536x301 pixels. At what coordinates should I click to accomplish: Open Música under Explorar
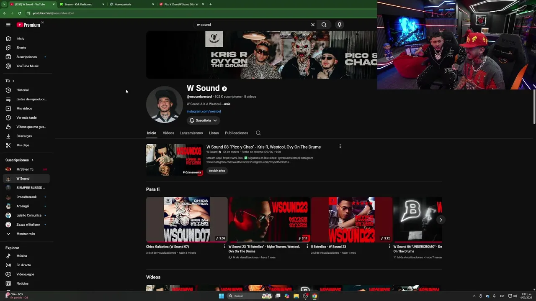(x=26, y=256)
